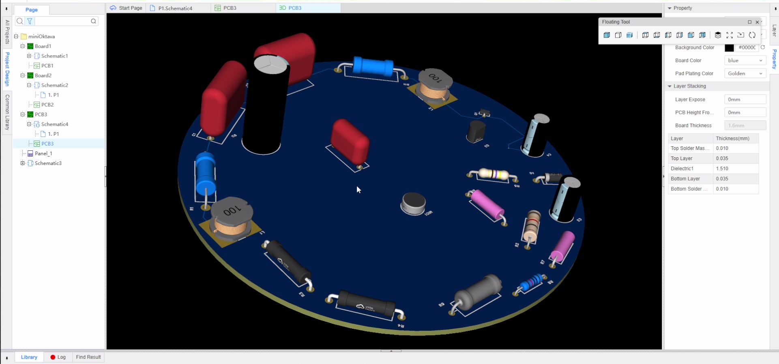Expand the Schematic3 tree node
The height and width of the screenshot is (364, 779).
pyautogui.click(x=23, y=163)
